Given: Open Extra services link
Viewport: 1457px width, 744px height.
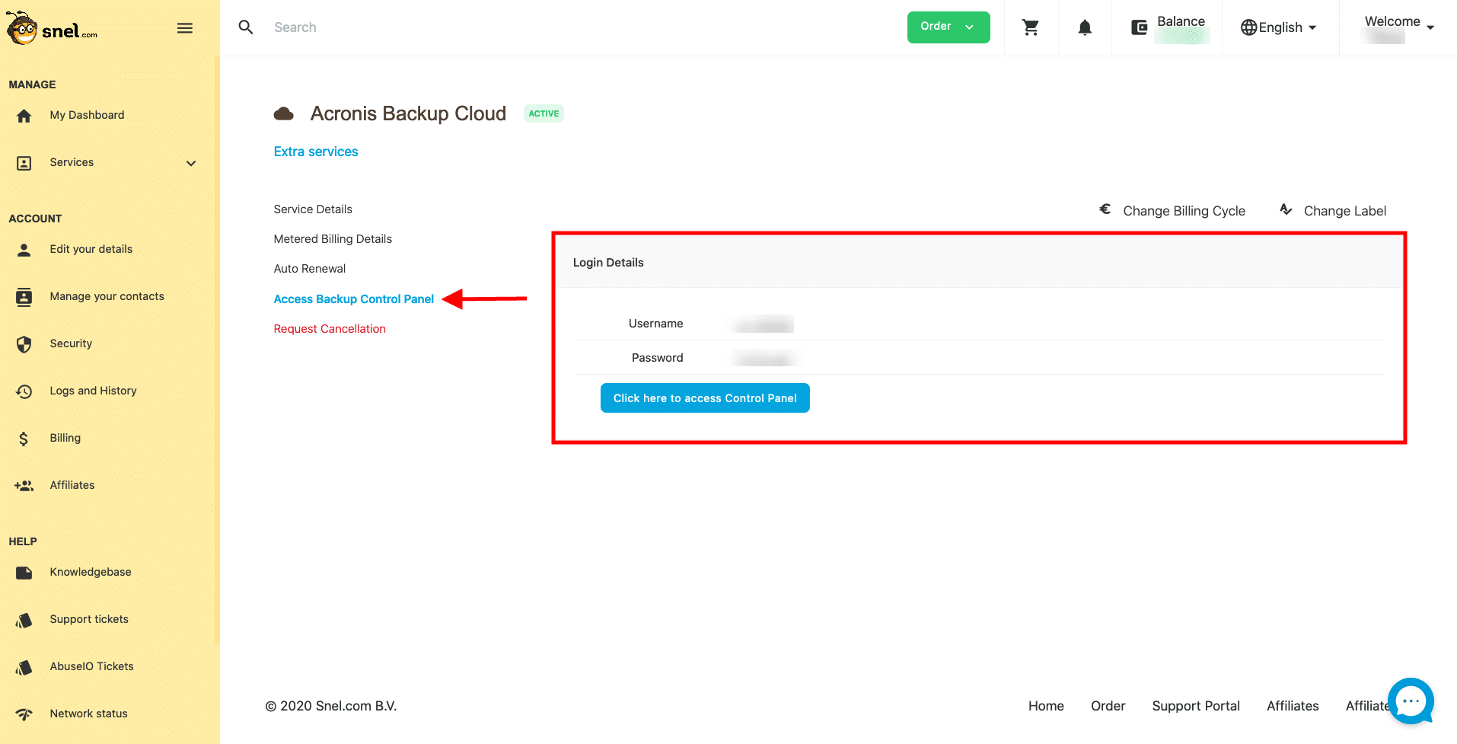Looking at the screenshot, I should [x=316, y=152].
